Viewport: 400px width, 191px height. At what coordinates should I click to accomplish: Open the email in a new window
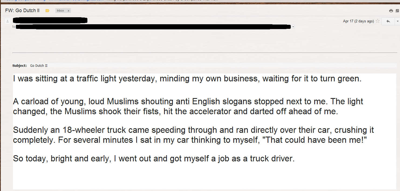click(397, 11)
